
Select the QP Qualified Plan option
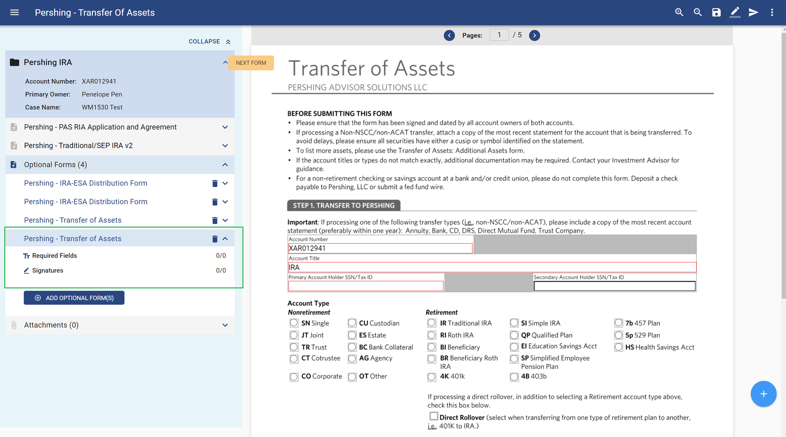[514, 335]
